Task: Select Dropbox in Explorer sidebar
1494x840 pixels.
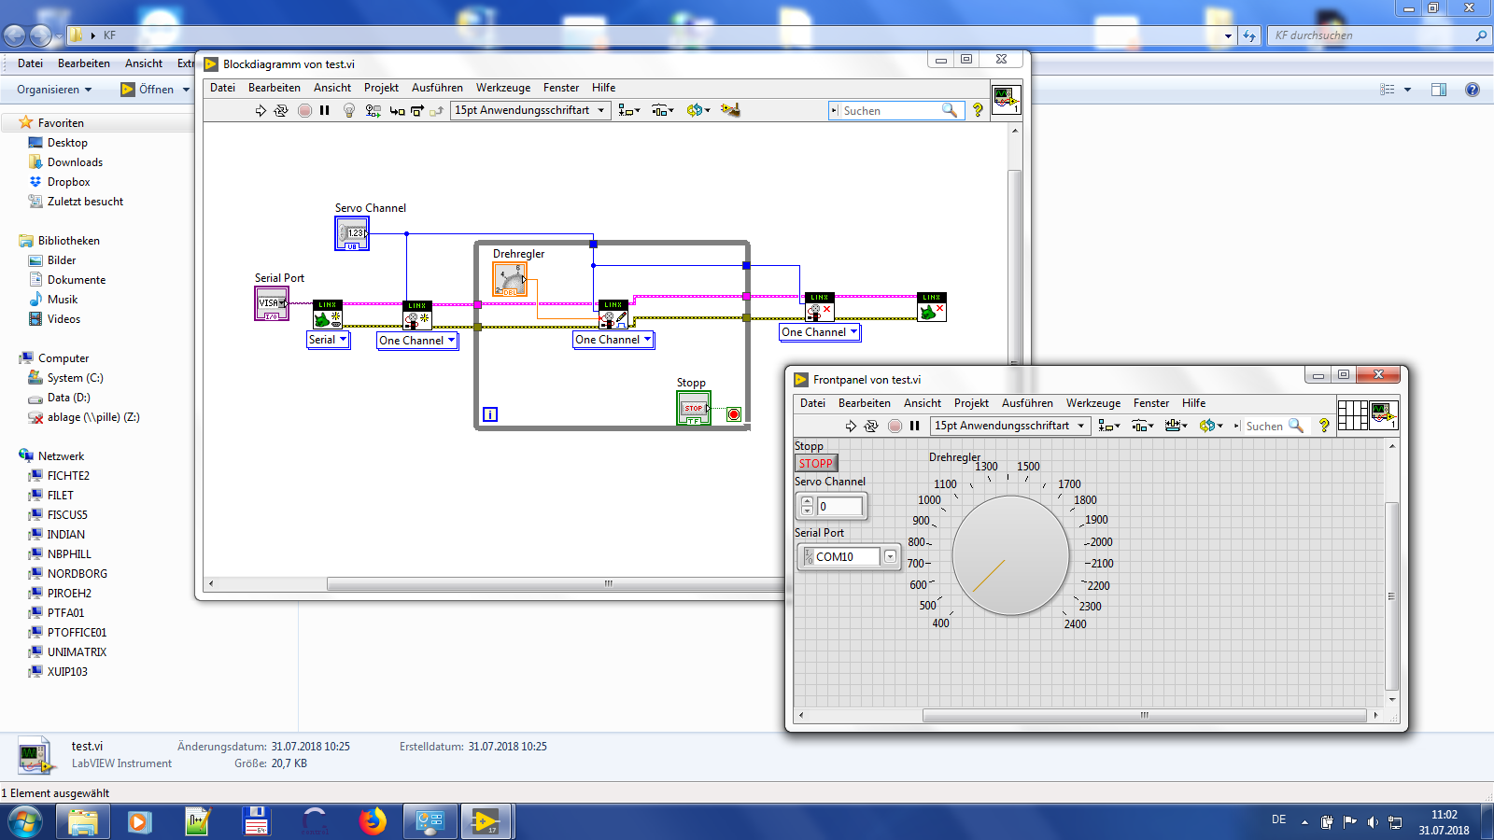Action: (x=68, y=182)
